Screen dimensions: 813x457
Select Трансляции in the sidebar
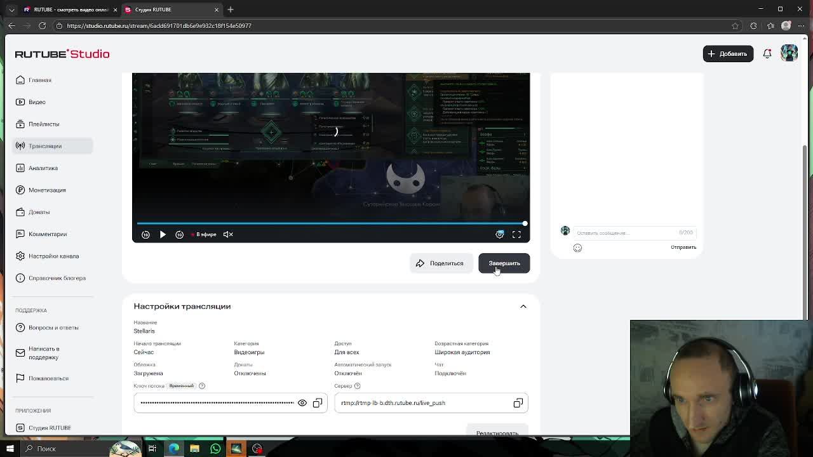53,146
